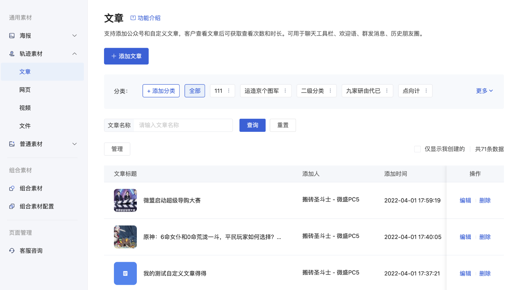This screenshot has height=290, width=517.
Task: Open the 组合素材配置 sidebar item
Action: (42, 206)
